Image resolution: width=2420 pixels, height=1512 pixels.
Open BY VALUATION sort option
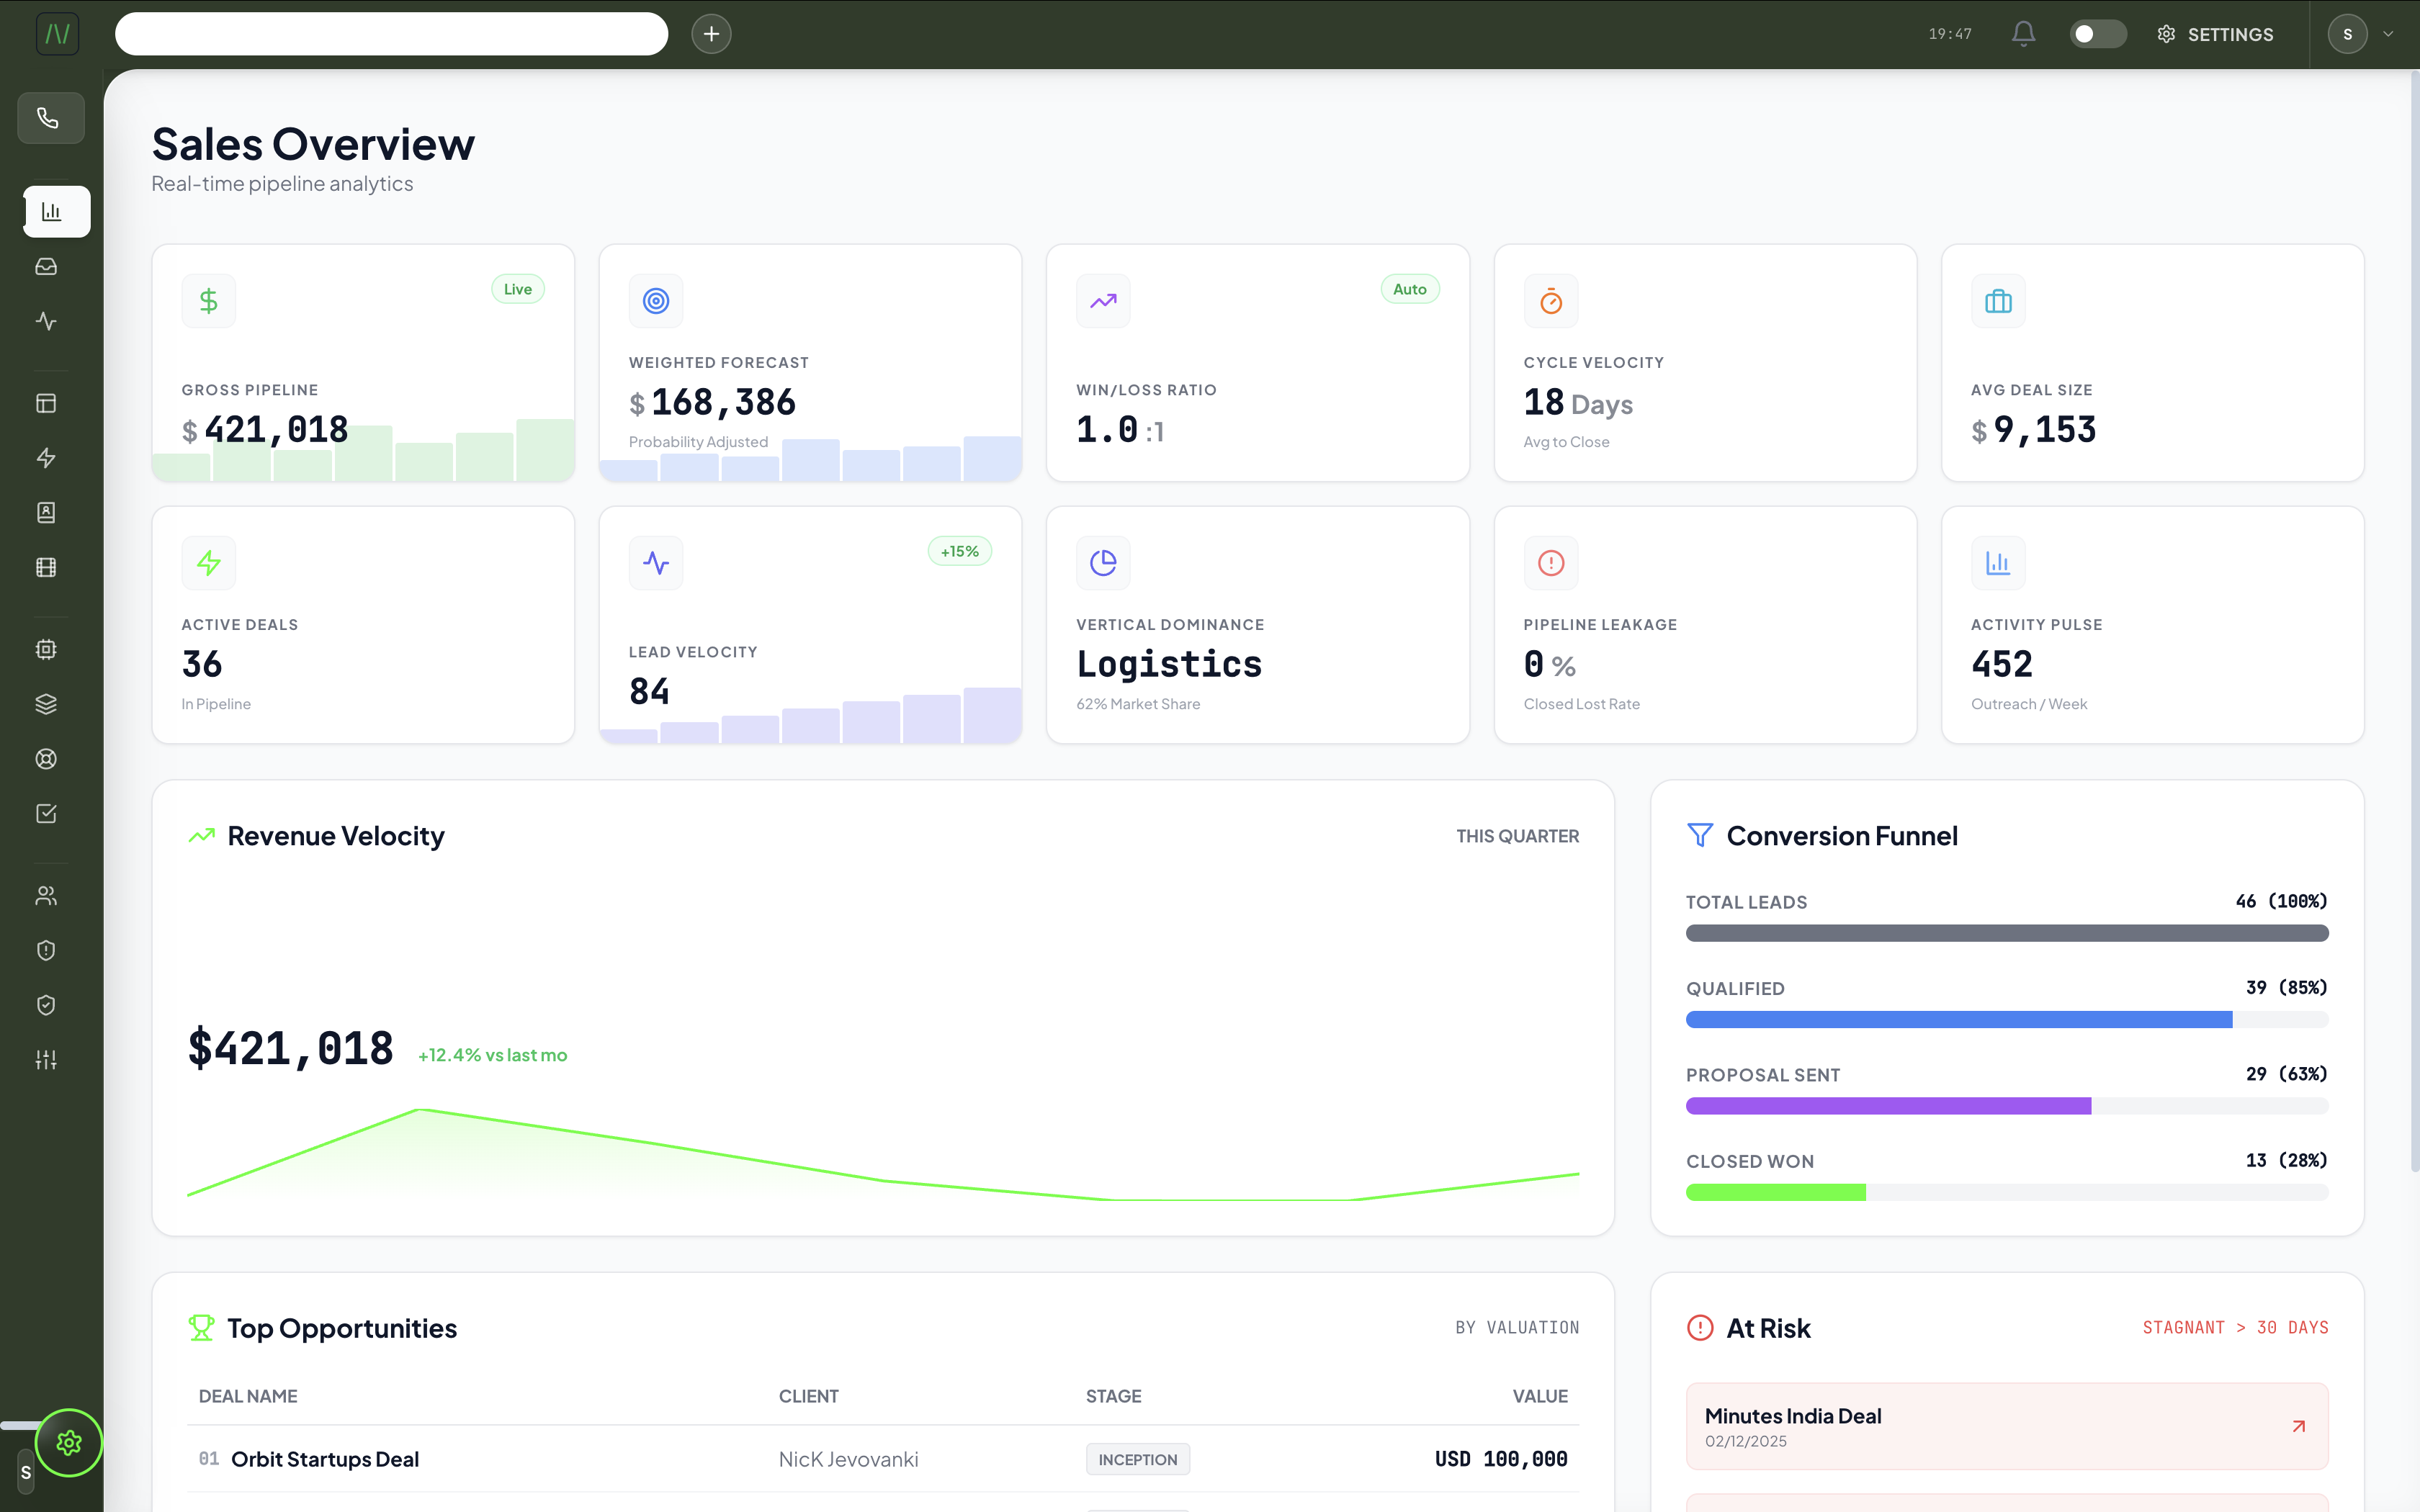(1517, 1327)
